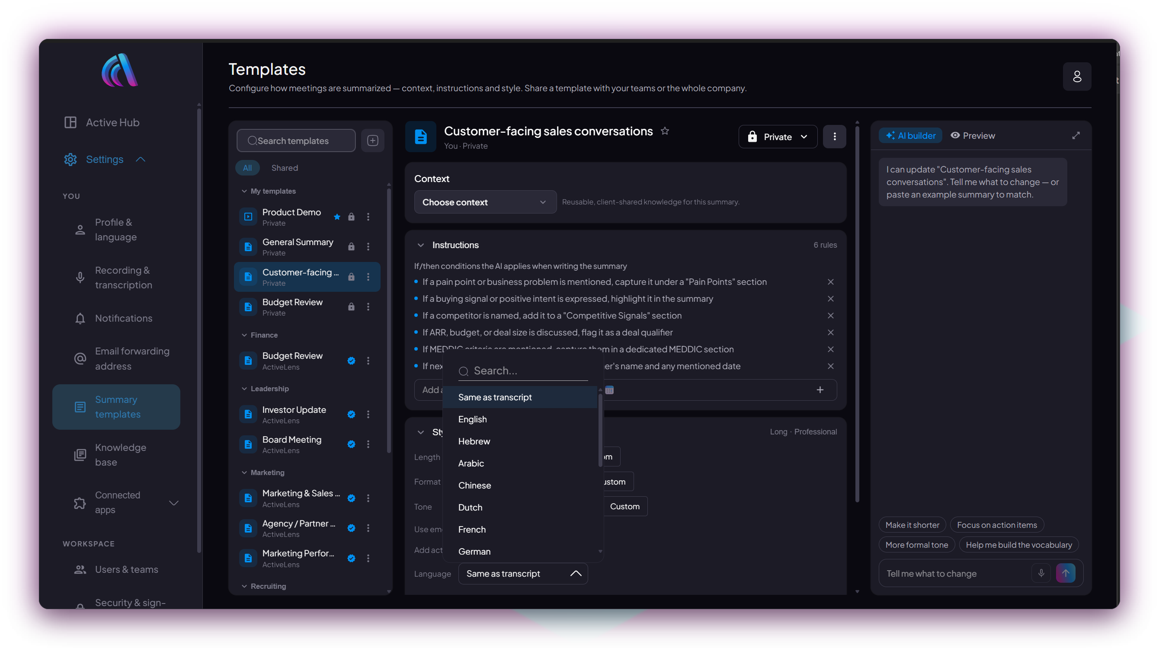Image resolution: width=1159 pixels, height=648 pixels.
Task: Collapse the Settings sidebar section
Action: tap(141, 159)
